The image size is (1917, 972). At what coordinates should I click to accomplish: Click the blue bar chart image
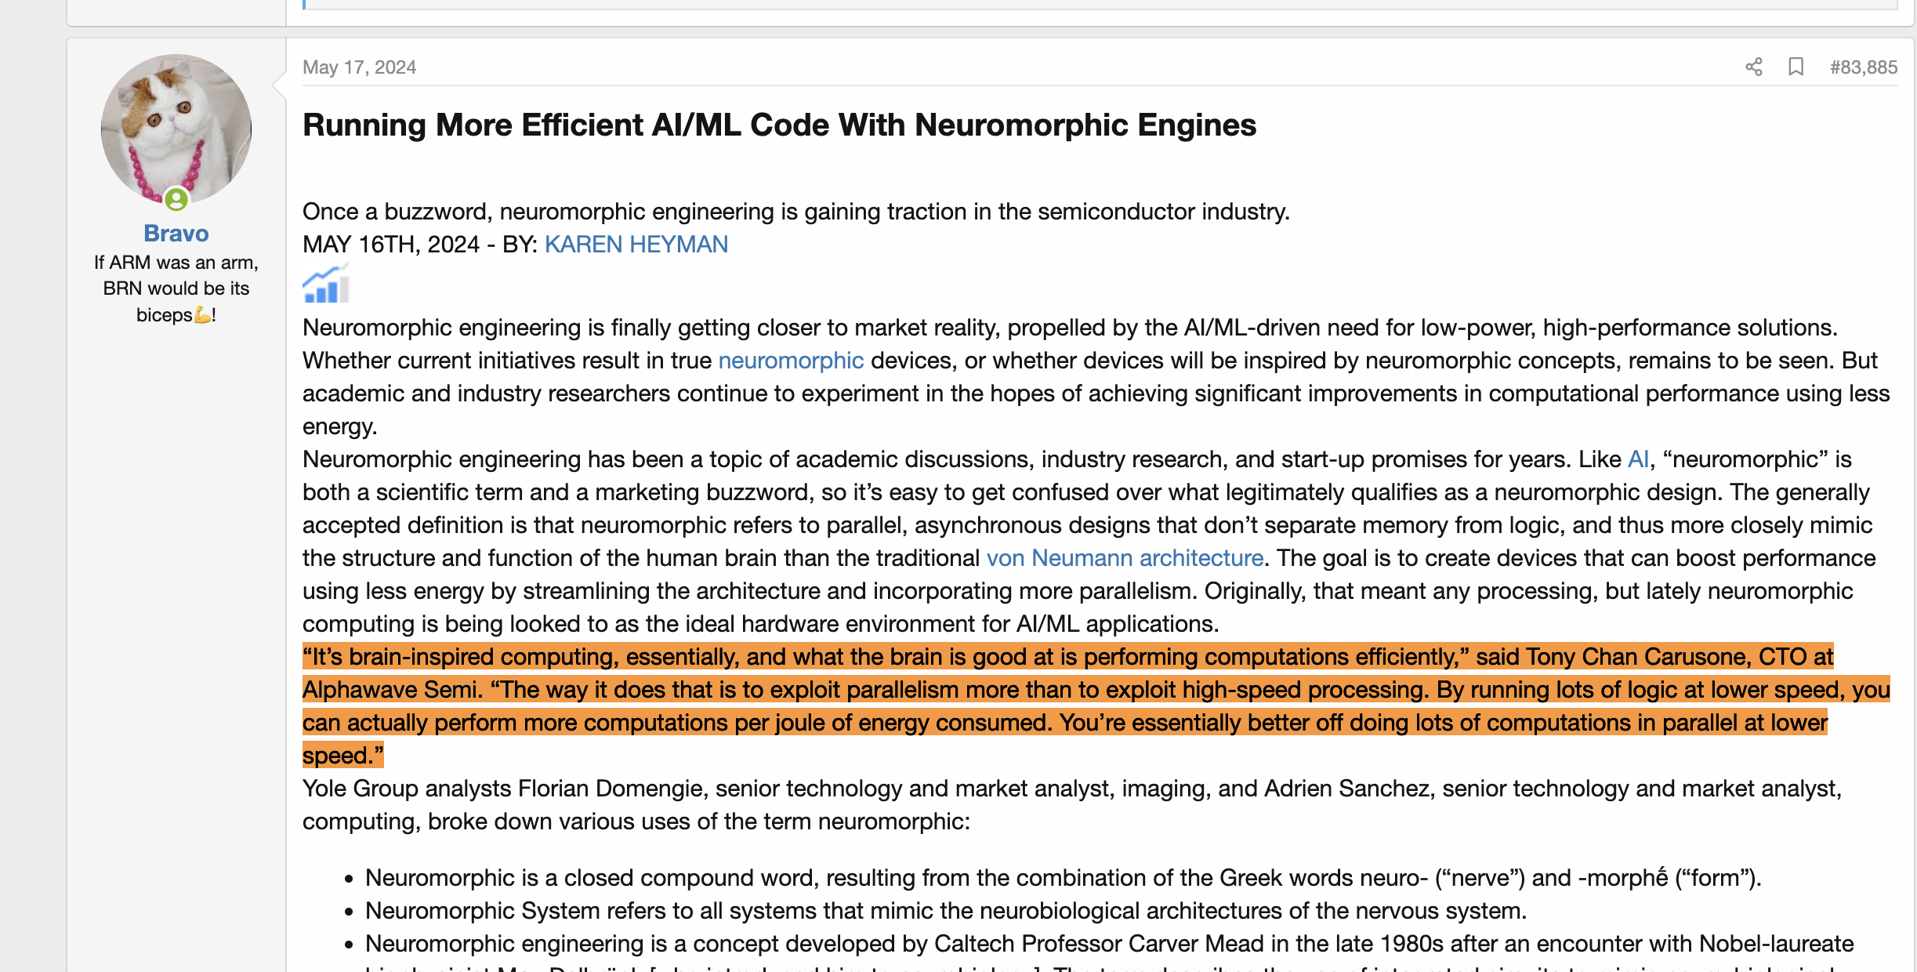coord(325,284)
